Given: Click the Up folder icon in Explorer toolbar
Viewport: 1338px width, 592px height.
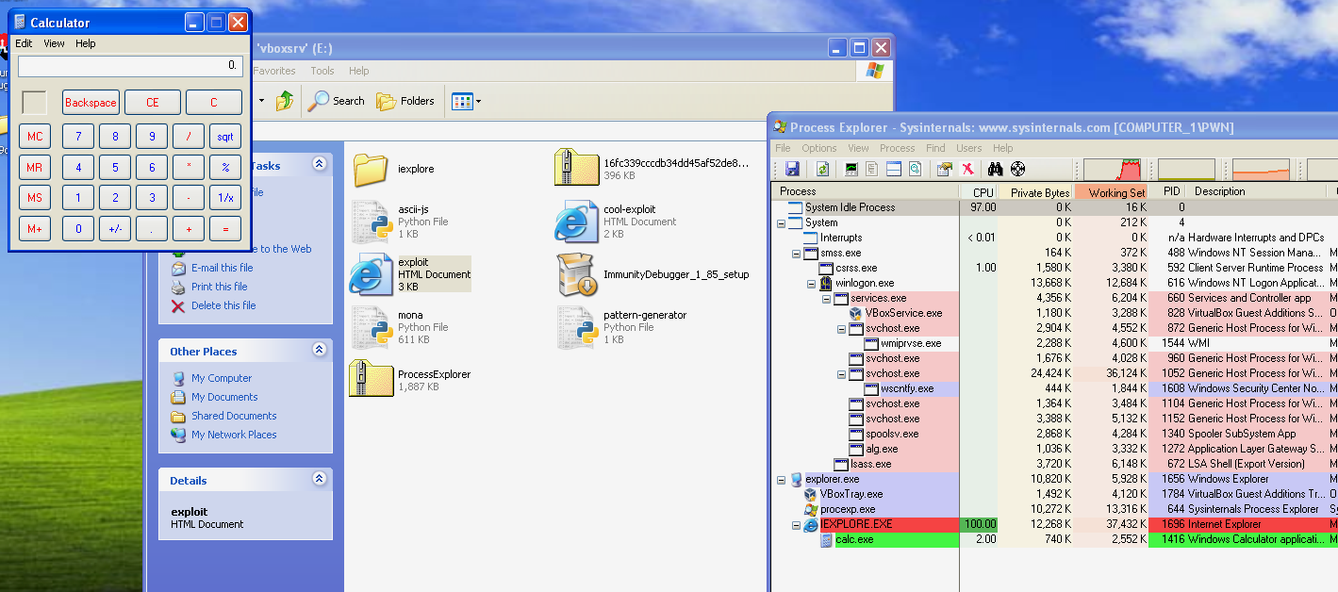Looking at the screenshot, I should (284, 101).
